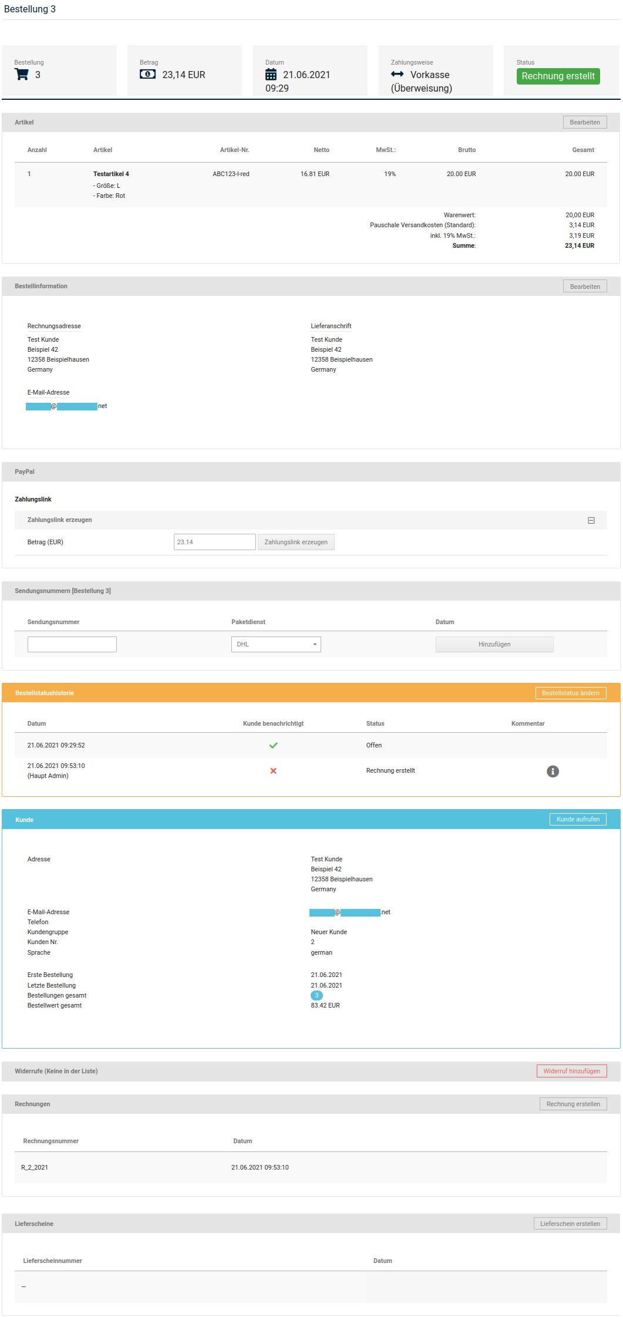
Task: Add a revocation with Widerruf hinzufügen
Action: [x=571, y=1071]
